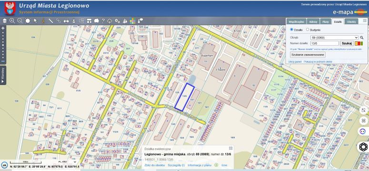Screen dimensions: 369x171
Task: Switch to the Adresy tab
Action: 313,21
